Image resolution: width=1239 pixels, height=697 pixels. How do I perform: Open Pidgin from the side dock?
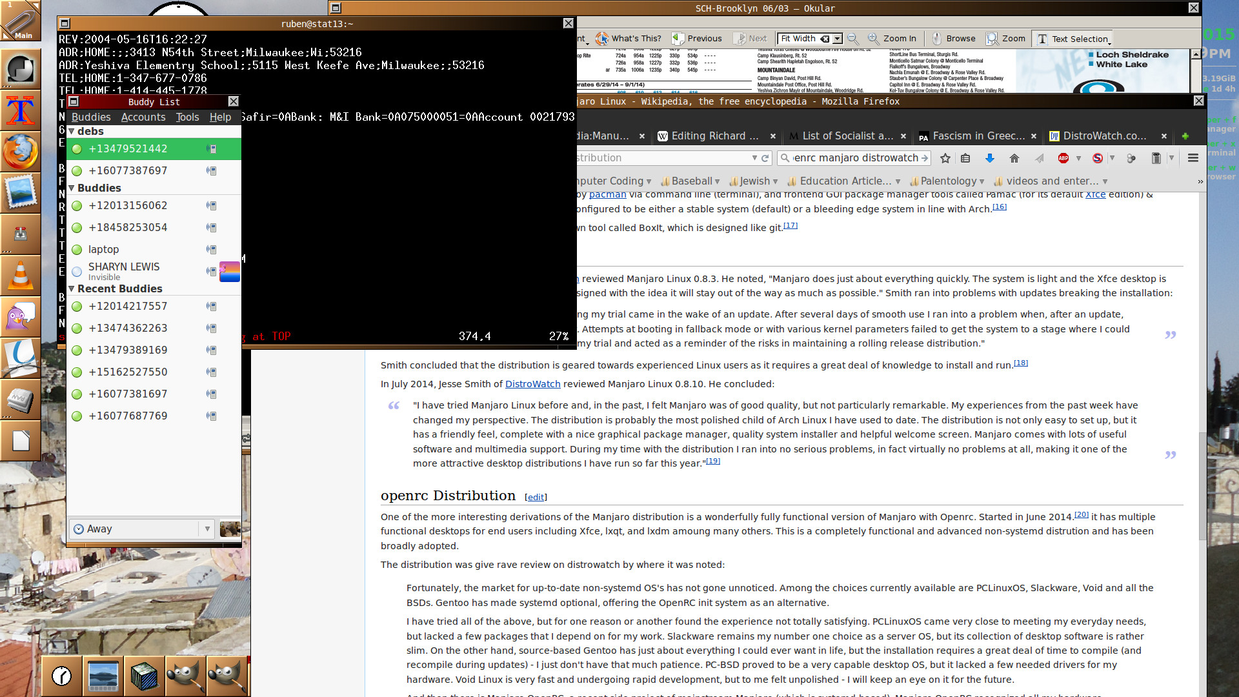[21, 318]
